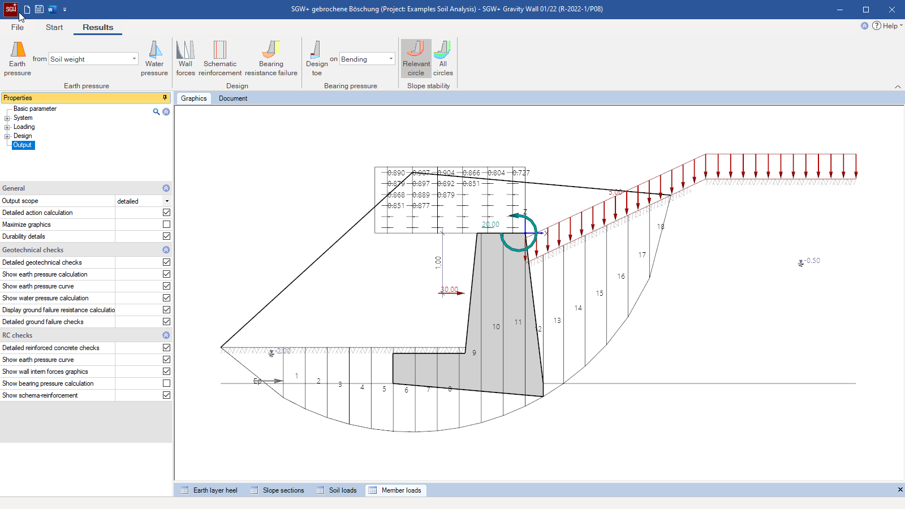Collapse the General section
Viewport: 905px width, 509px height.
click(x=166, y=188)
